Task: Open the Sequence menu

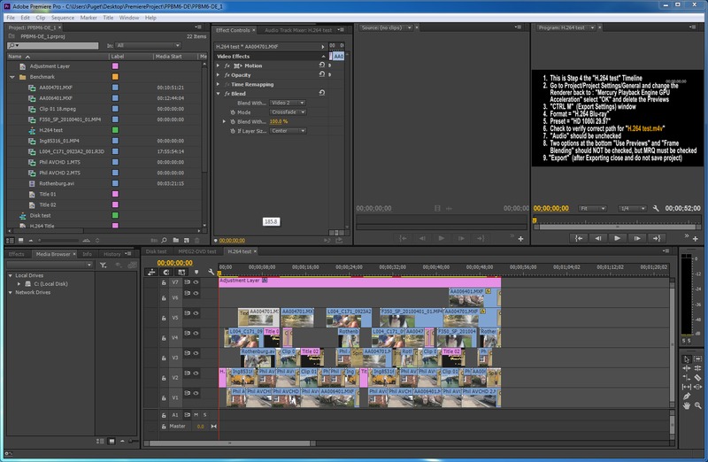Action: 63,17
